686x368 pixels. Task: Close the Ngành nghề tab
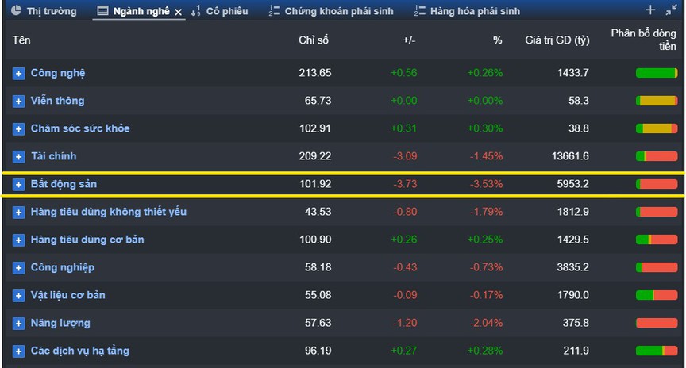(x=178, y=12)
